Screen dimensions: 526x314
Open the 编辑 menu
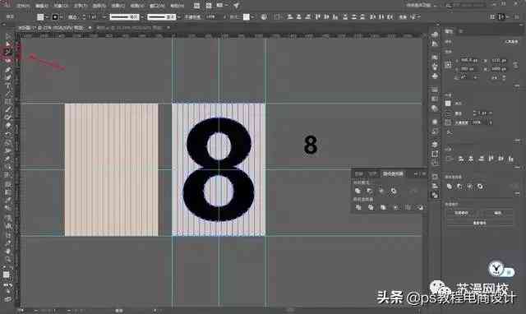click(42, 6)
